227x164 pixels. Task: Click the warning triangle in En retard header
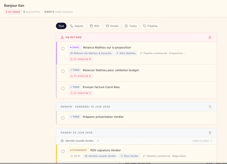[62, 37]
